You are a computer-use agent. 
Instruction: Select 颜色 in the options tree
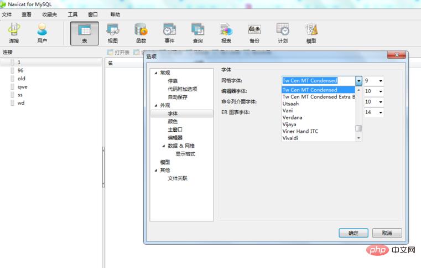coord(173,121)
